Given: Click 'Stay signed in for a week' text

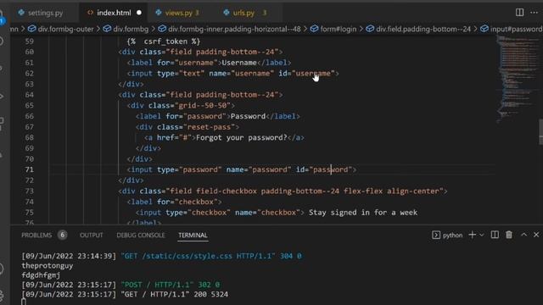Looking at the screenshot, I should click(363, 213).
